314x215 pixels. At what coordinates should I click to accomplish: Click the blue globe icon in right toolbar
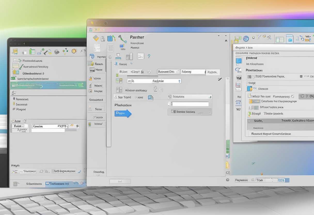[246, 39]
